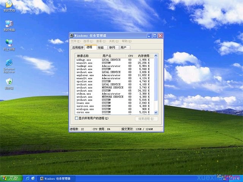This screenshot has height=182, width=243.
Task: Launch the Internet Explorer desktop icon
Action: point(9,66)
